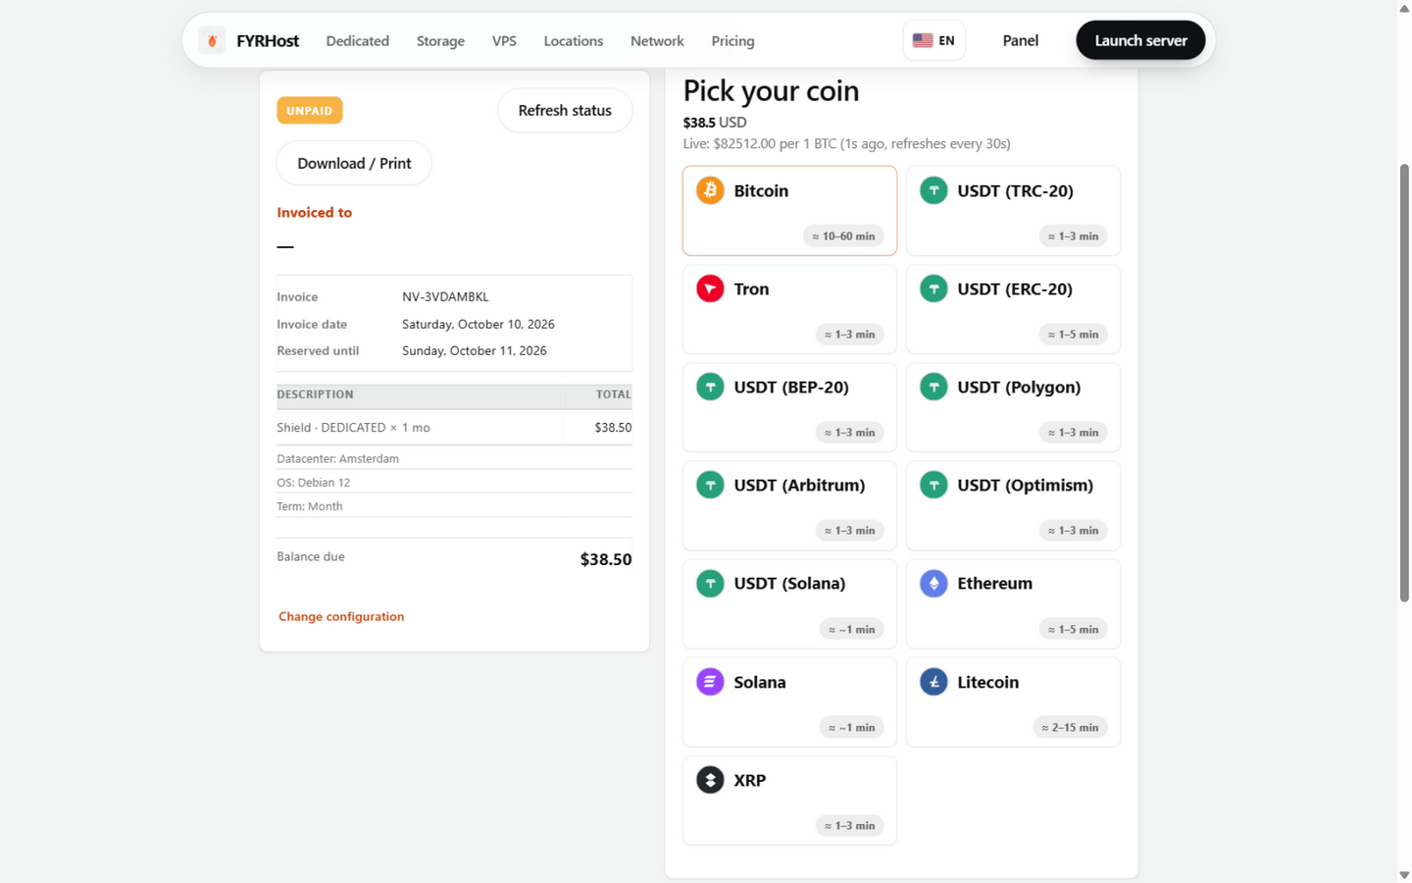Open the Storage menu item
The width and height of the screenshot is (1412, 883).
(440, 40)
